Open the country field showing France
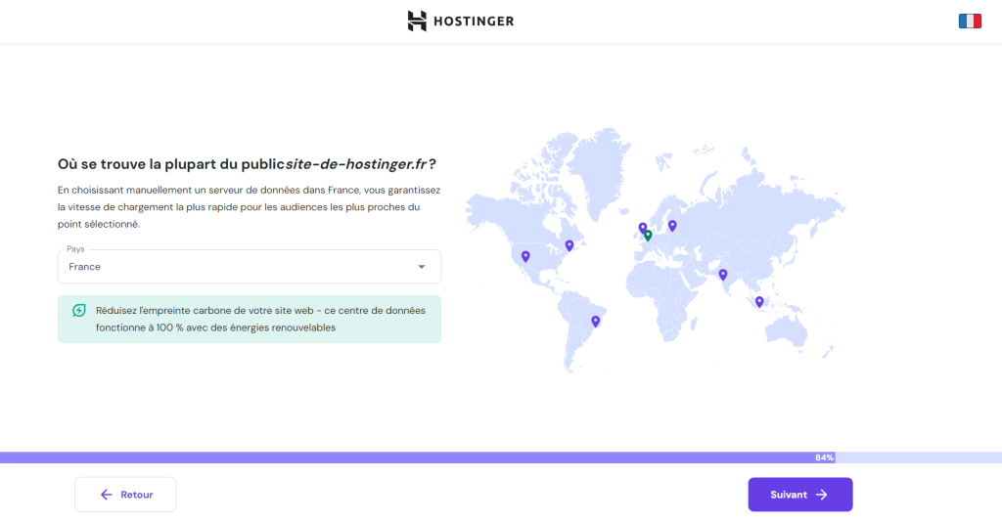The height and width of the screenshot is (523, 1002). tap(235, 267)
